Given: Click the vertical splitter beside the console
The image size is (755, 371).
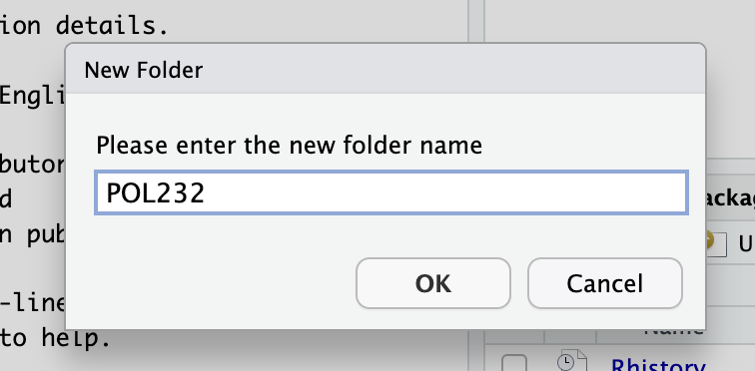Looking at the screenshot, I should pos(476,22).
